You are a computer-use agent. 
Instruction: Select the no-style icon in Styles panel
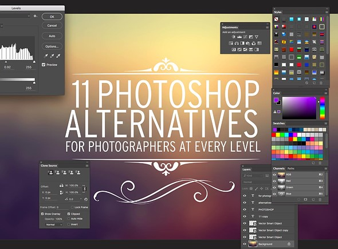coord(276,19)
